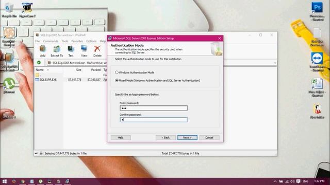Open the New Text Document desktop icon

coord(317,37)
